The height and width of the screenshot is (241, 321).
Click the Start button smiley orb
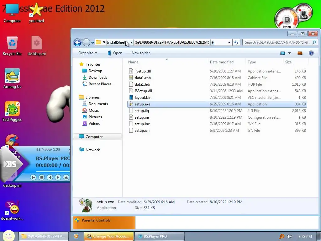coord(8,236)
